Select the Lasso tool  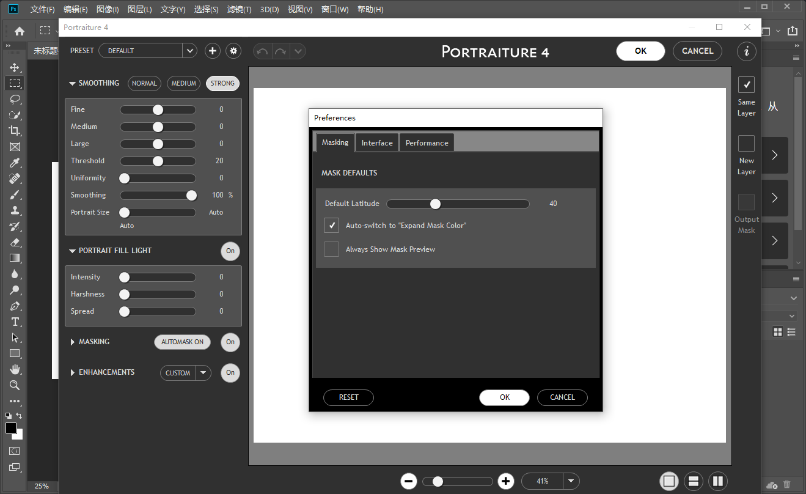15,99
